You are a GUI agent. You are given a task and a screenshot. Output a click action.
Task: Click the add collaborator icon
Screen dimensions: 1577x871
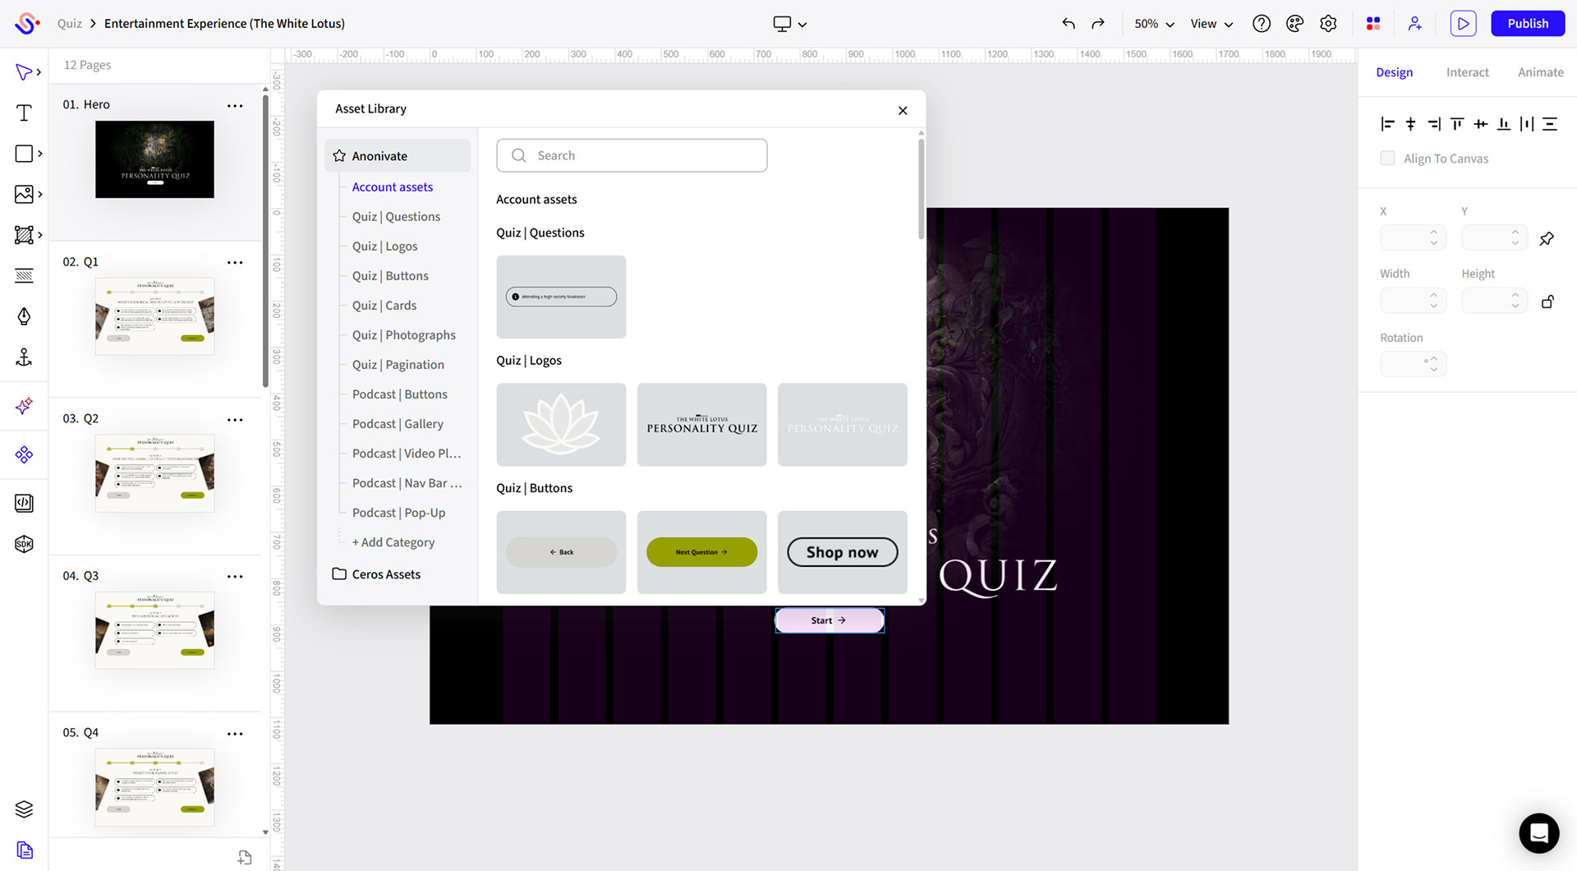click(1414, 24)
